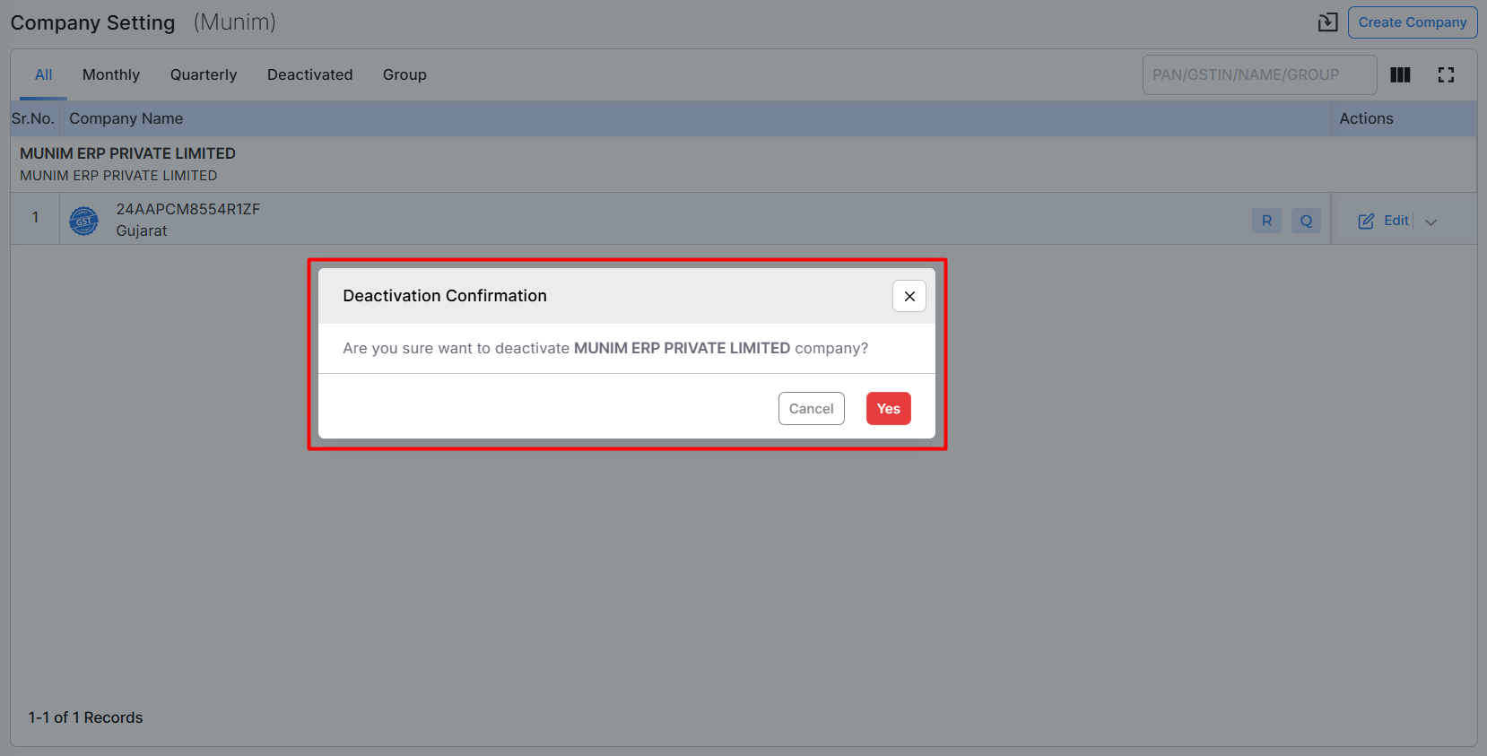Click the 1-1 of 1 Records text
The height and width of the screenshot is (756, 1487).
click(x=85, y=717)
